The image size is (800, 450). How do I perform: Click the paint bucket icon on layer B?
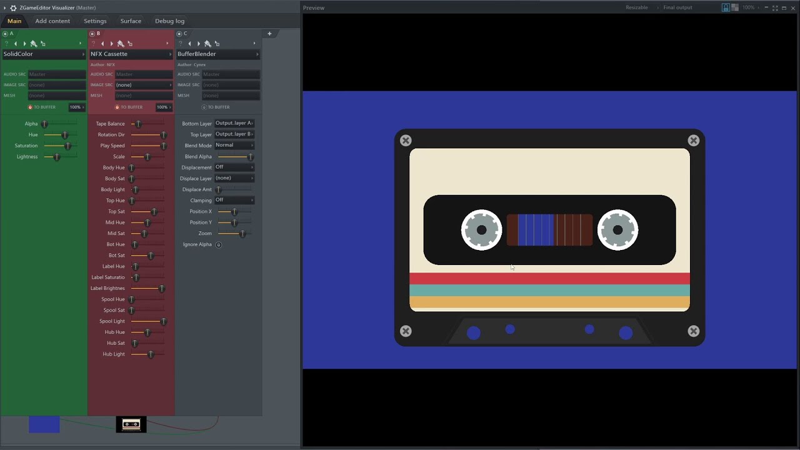tap(121, 44)
